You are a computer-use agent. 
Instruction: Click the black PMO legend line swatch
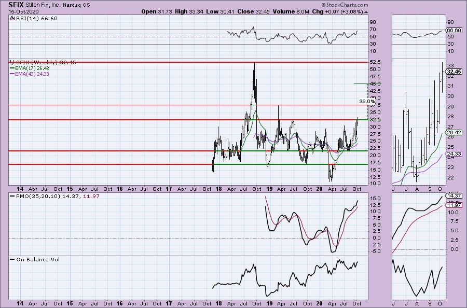[12, 197]
